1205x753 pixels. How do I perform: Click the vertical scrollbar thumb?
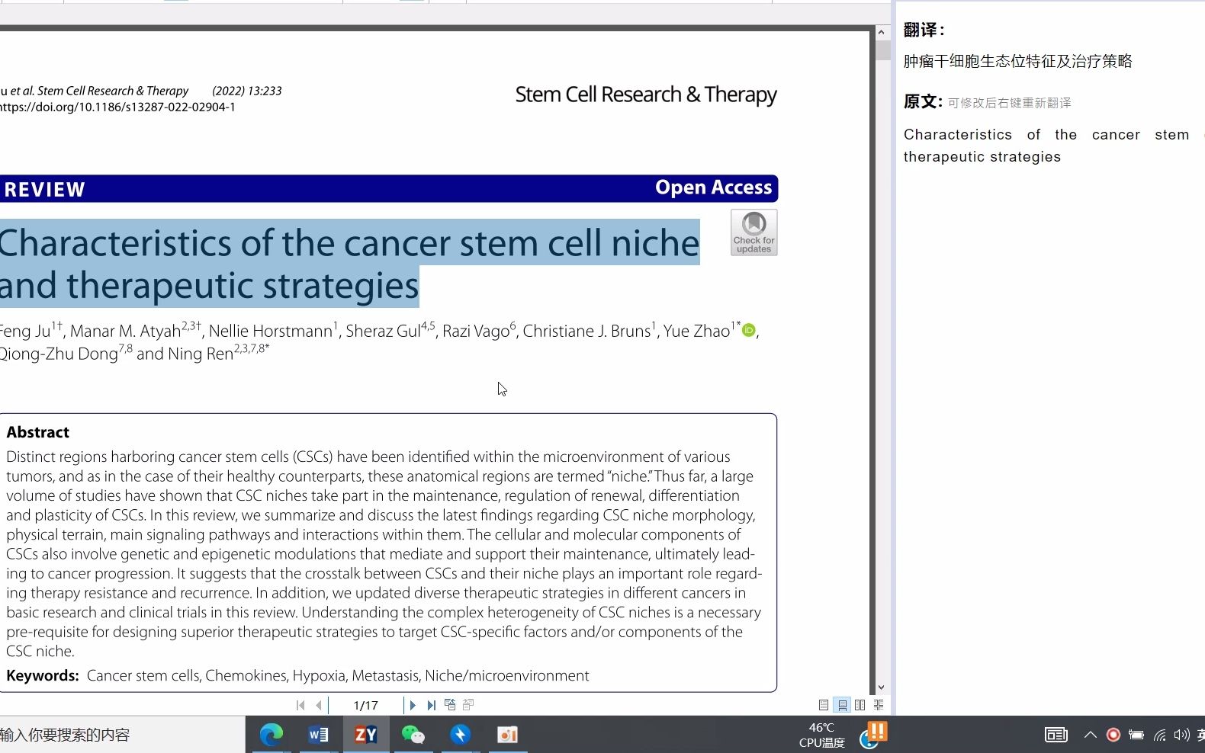click(x=882, y=50)
